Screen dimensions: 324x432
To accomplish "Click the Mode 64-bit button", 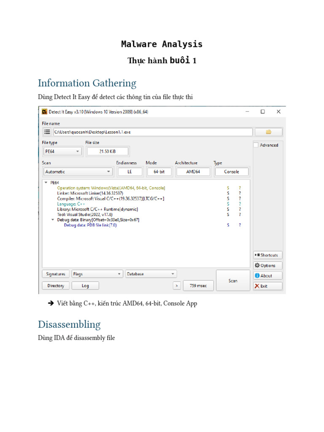I will click(x=159, y=172).
